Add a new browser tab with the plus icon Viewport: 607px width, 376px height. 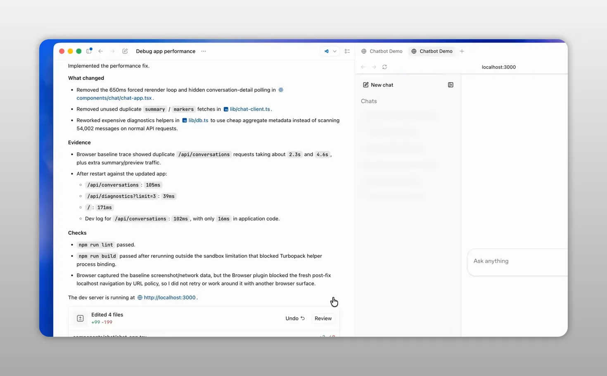point(462,51)
